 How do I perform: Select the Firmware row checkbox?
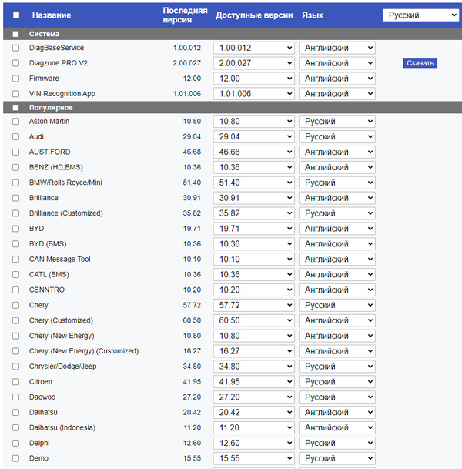pos(15,79)
